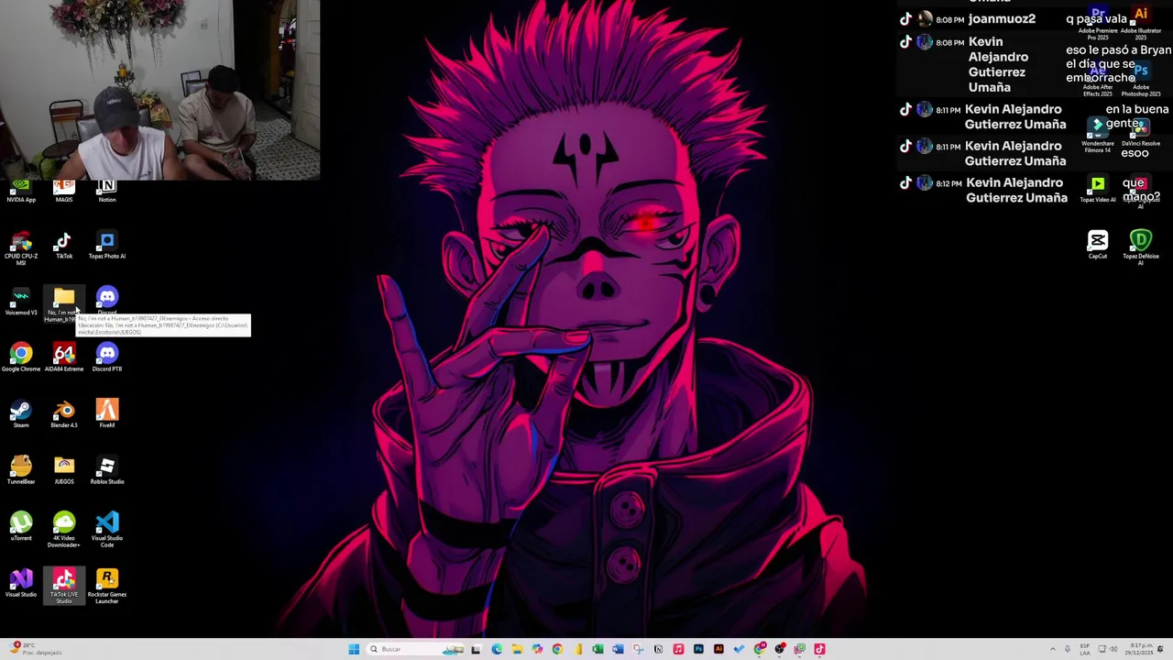Click the webcam overlay thumbnail

160,90
